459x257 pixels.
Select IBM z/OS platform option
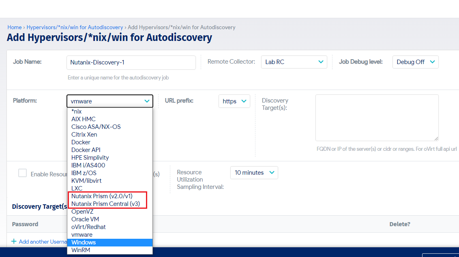(110, 173)
